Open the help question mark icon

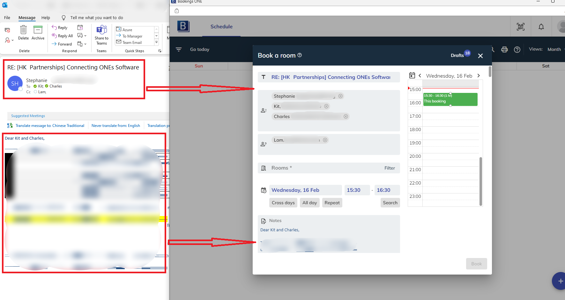pos(517,50)
